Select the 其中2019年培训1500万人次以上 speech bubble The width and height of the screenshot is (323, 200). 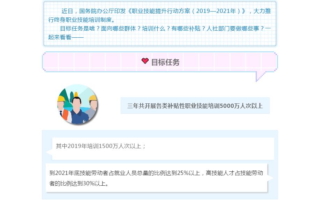click(163, 148)
